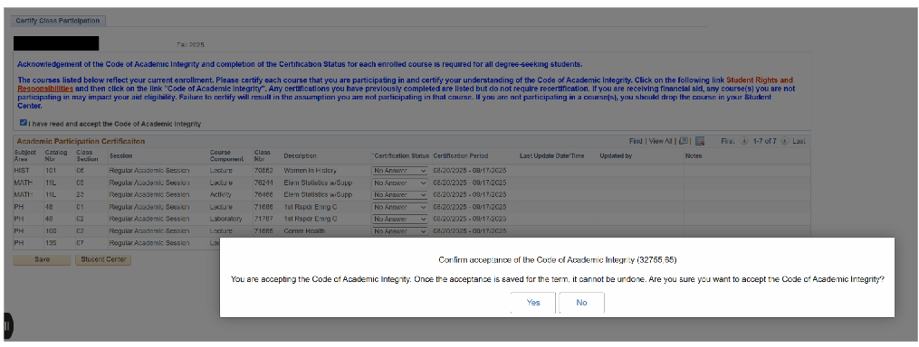Expand Certification Status for PH 48 Laboratory
The width and height of the screenshot is (919, 347).
[400, 219]
